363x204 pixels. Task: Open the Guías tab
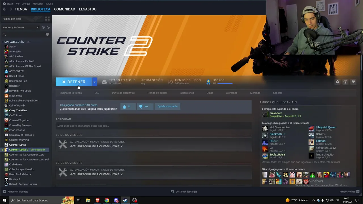(x=210, y=93)
